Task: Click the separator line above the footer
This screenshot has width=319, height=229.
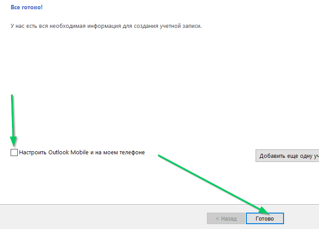Action: pyautogui.click(x=133, y=204)
